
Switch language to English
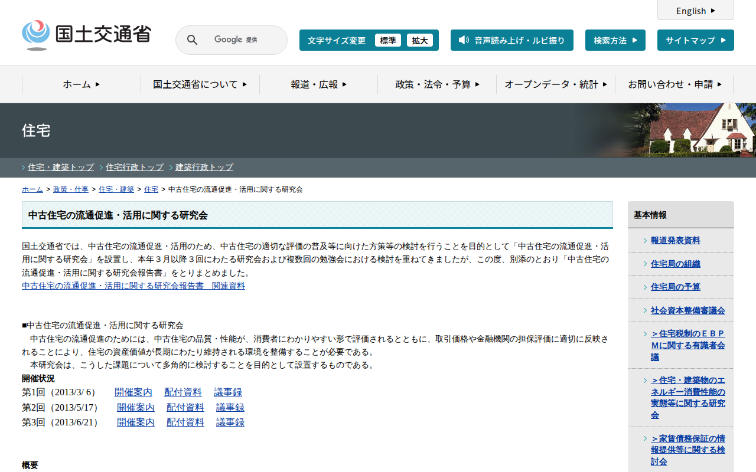[x=695, y=11]
